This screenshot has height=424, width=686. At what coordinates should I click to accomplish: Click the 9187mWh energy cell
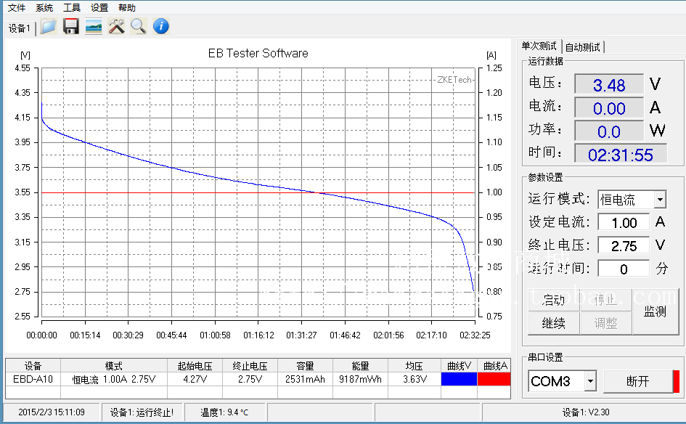(x=360, y=379)
